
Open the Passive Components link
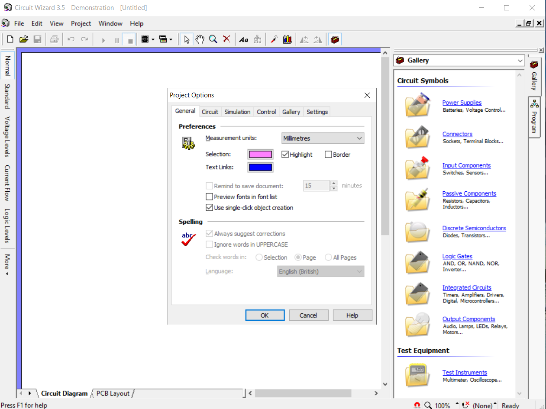click(469, 193)
